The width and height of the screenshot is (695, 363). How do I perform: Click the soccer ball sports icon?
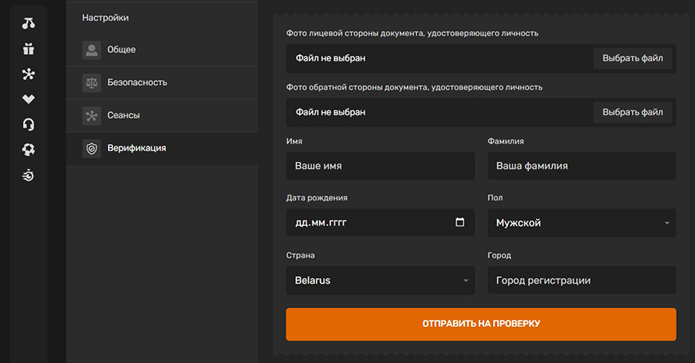29,150
